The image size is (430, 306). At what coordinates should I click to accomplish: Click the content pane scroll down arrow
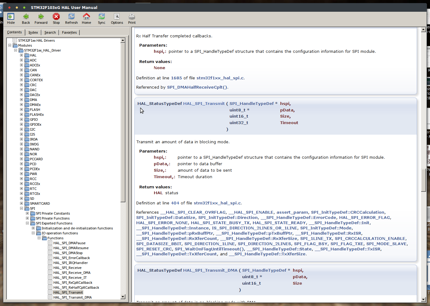click(x=423, y=299)
